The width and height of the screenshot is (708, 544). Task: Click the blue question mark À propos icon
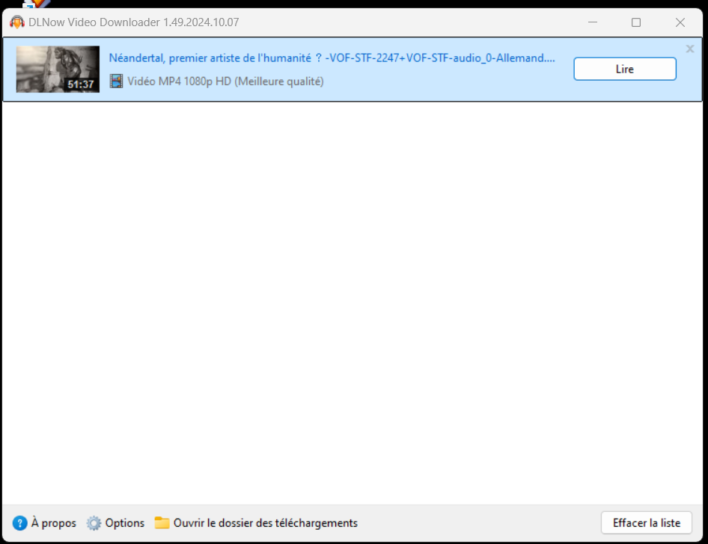click(x=20, y=523)
